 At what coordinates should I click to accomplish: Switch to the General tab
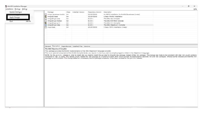click(x=48, y=46)
